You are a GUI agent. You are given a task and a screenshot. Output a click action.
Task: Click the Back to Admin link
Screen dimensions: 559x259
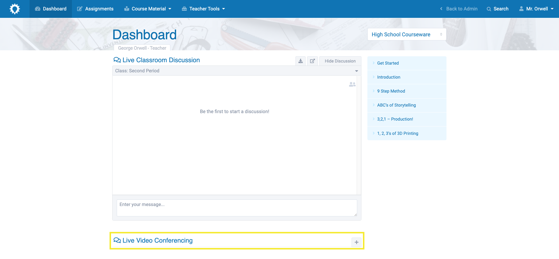459,9
